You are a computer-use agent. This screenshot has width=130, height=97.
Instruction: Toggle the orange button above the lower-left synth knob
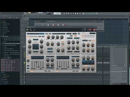point(28,57)
